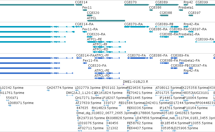Select the RE60336.5prime EST label
This screenshot has width=215, height=132.
pos(140,108)
